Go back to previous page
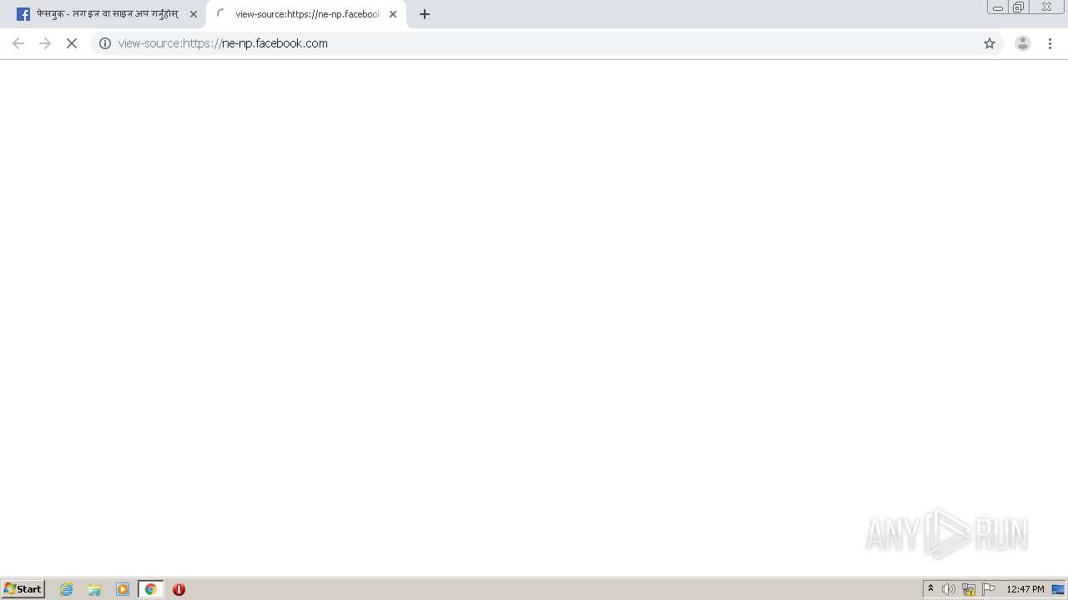The height and width of the screenshot is (600, 1068). click(x=18, y=43)
